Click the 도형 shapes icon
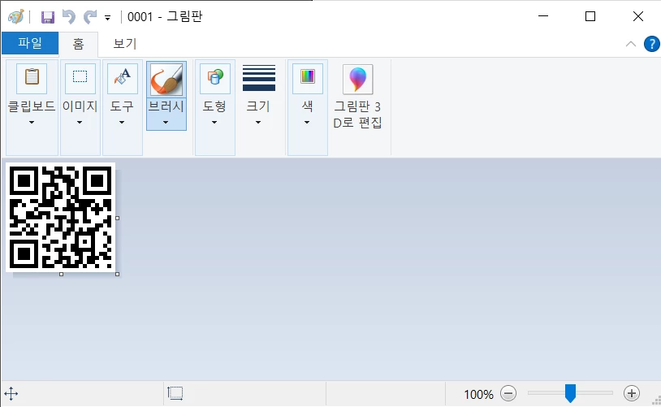Image resolution: width=661 pixels, height=407 pixels. (215, 78)
